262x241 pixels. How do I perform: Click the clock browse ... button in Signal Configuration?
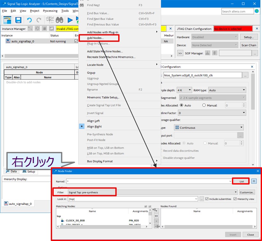point(245,75)
